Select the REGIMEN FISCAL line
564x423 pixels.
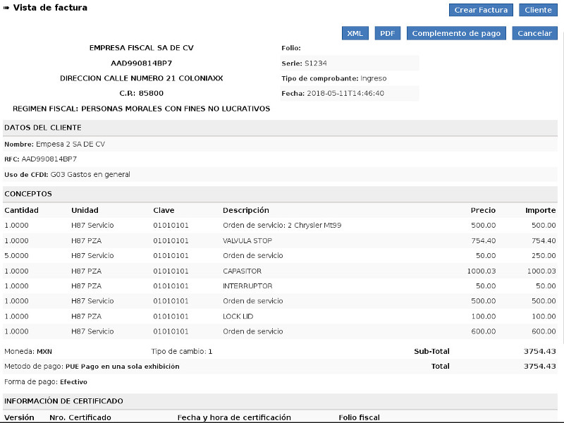point(142,109)
